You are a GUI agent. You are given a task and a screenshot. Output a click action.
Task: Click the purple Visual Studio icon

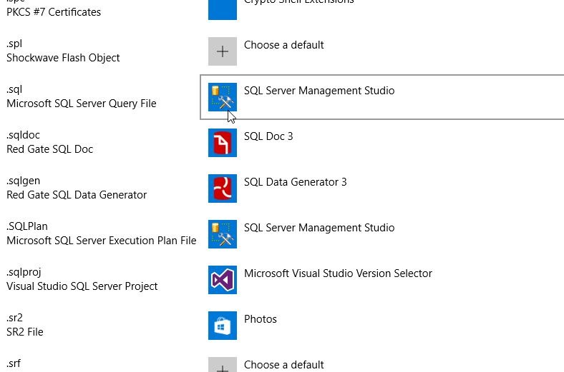223,280
